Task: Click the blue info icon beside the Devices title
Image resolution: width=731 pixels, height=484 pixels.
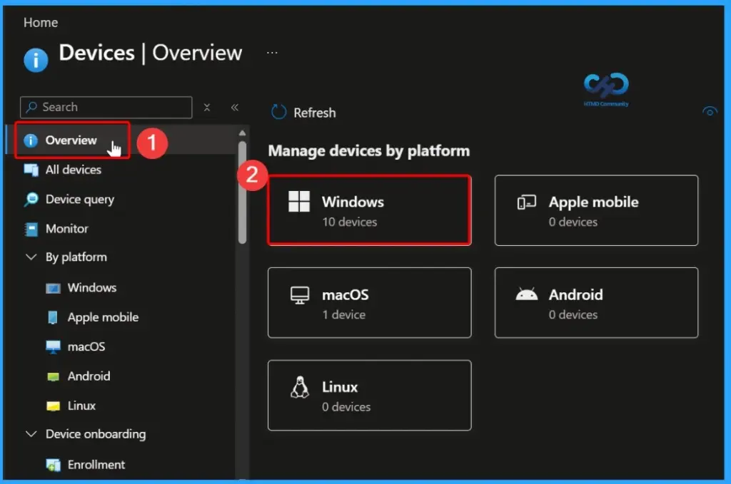Action: coord(36,60)
